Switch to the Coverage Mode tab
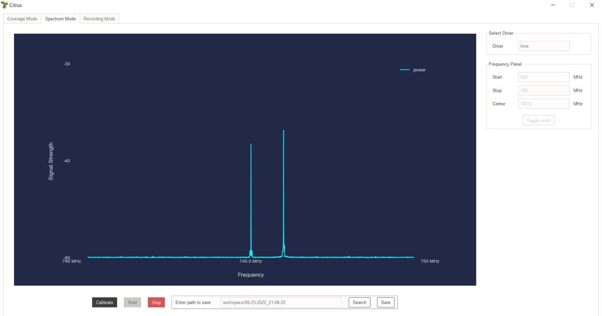This screenshot has height=316, width=602. [22, 19]
